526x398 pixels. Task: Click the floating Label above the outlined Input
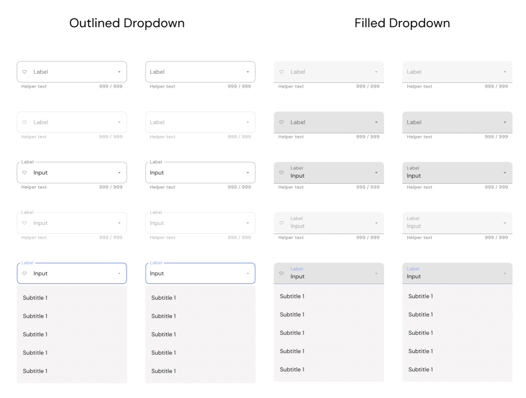point(27,162)
